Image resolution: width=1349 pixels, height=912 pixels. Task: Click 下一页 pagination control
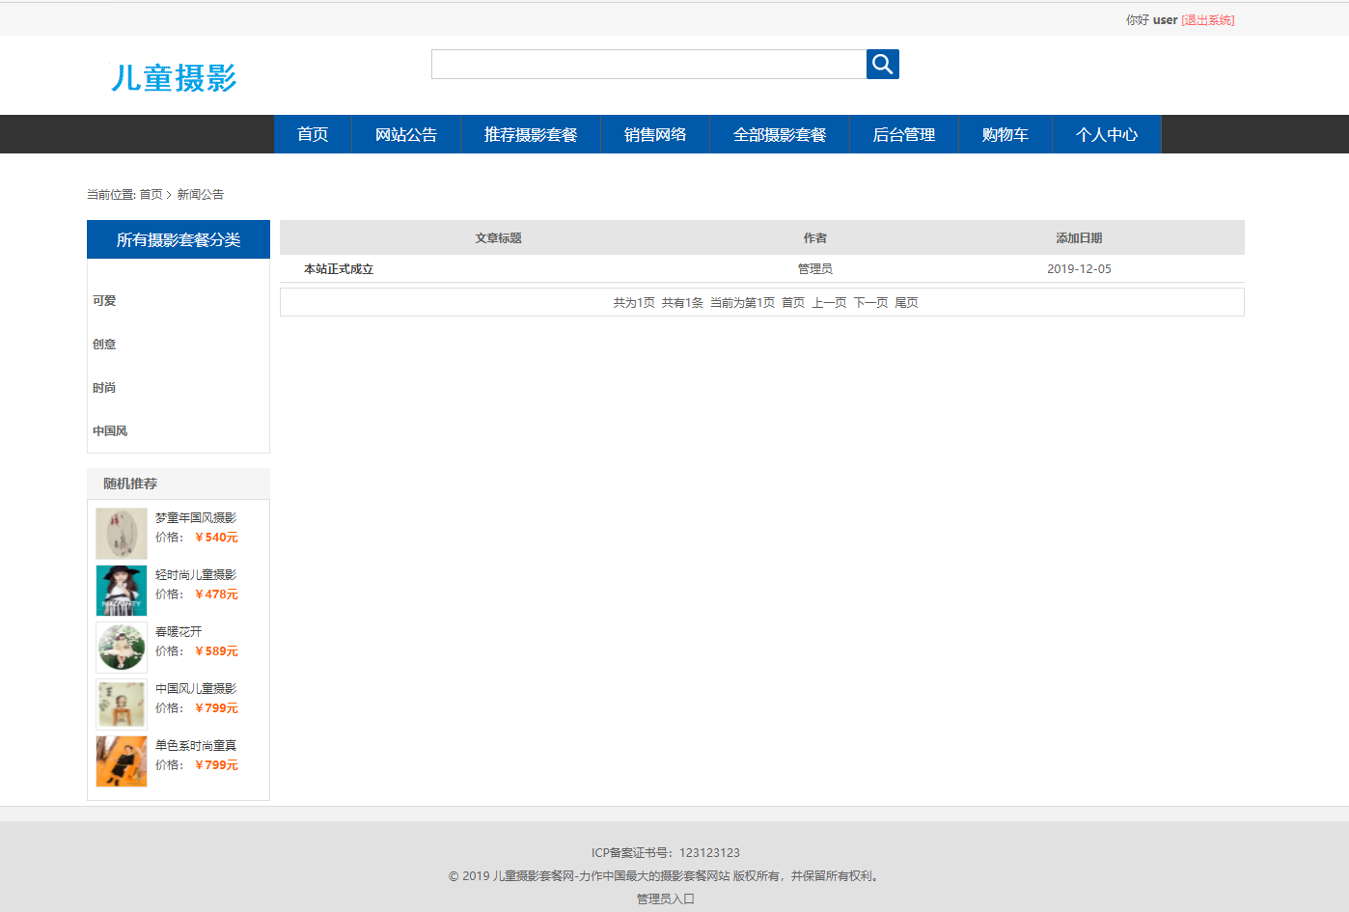pyautogui.click(x=871, y=301)
